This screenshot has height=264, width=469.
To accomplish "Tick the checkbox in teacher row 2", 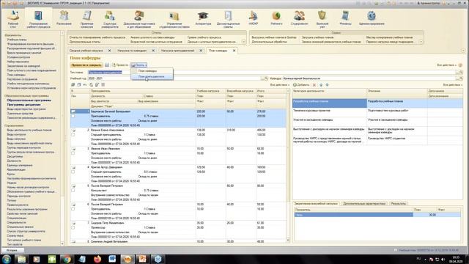I will (x=73, y=135).
